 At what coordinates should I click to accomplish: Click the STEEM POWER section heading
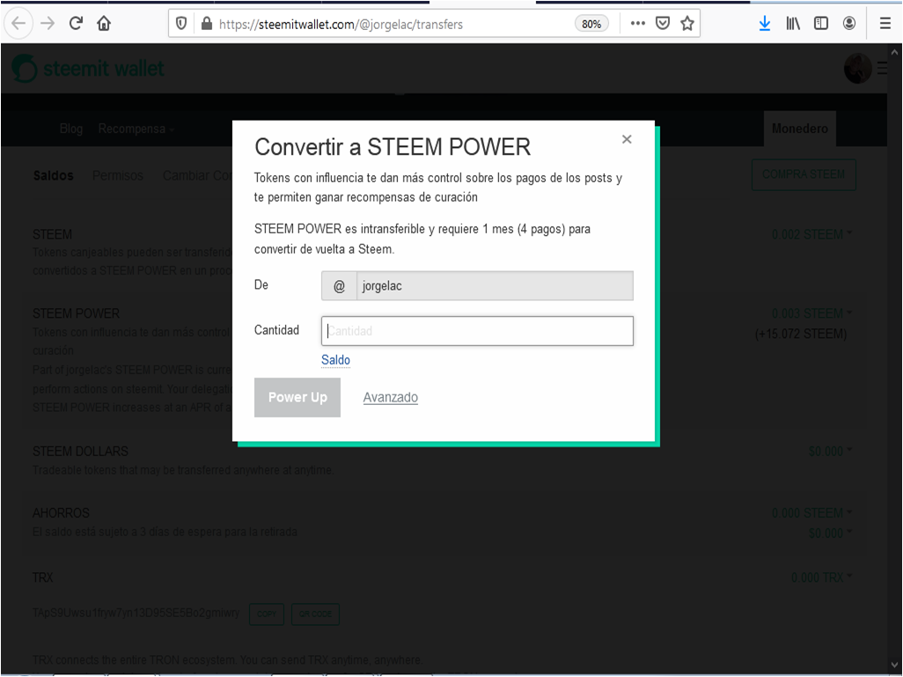click(x=76, y=313)
